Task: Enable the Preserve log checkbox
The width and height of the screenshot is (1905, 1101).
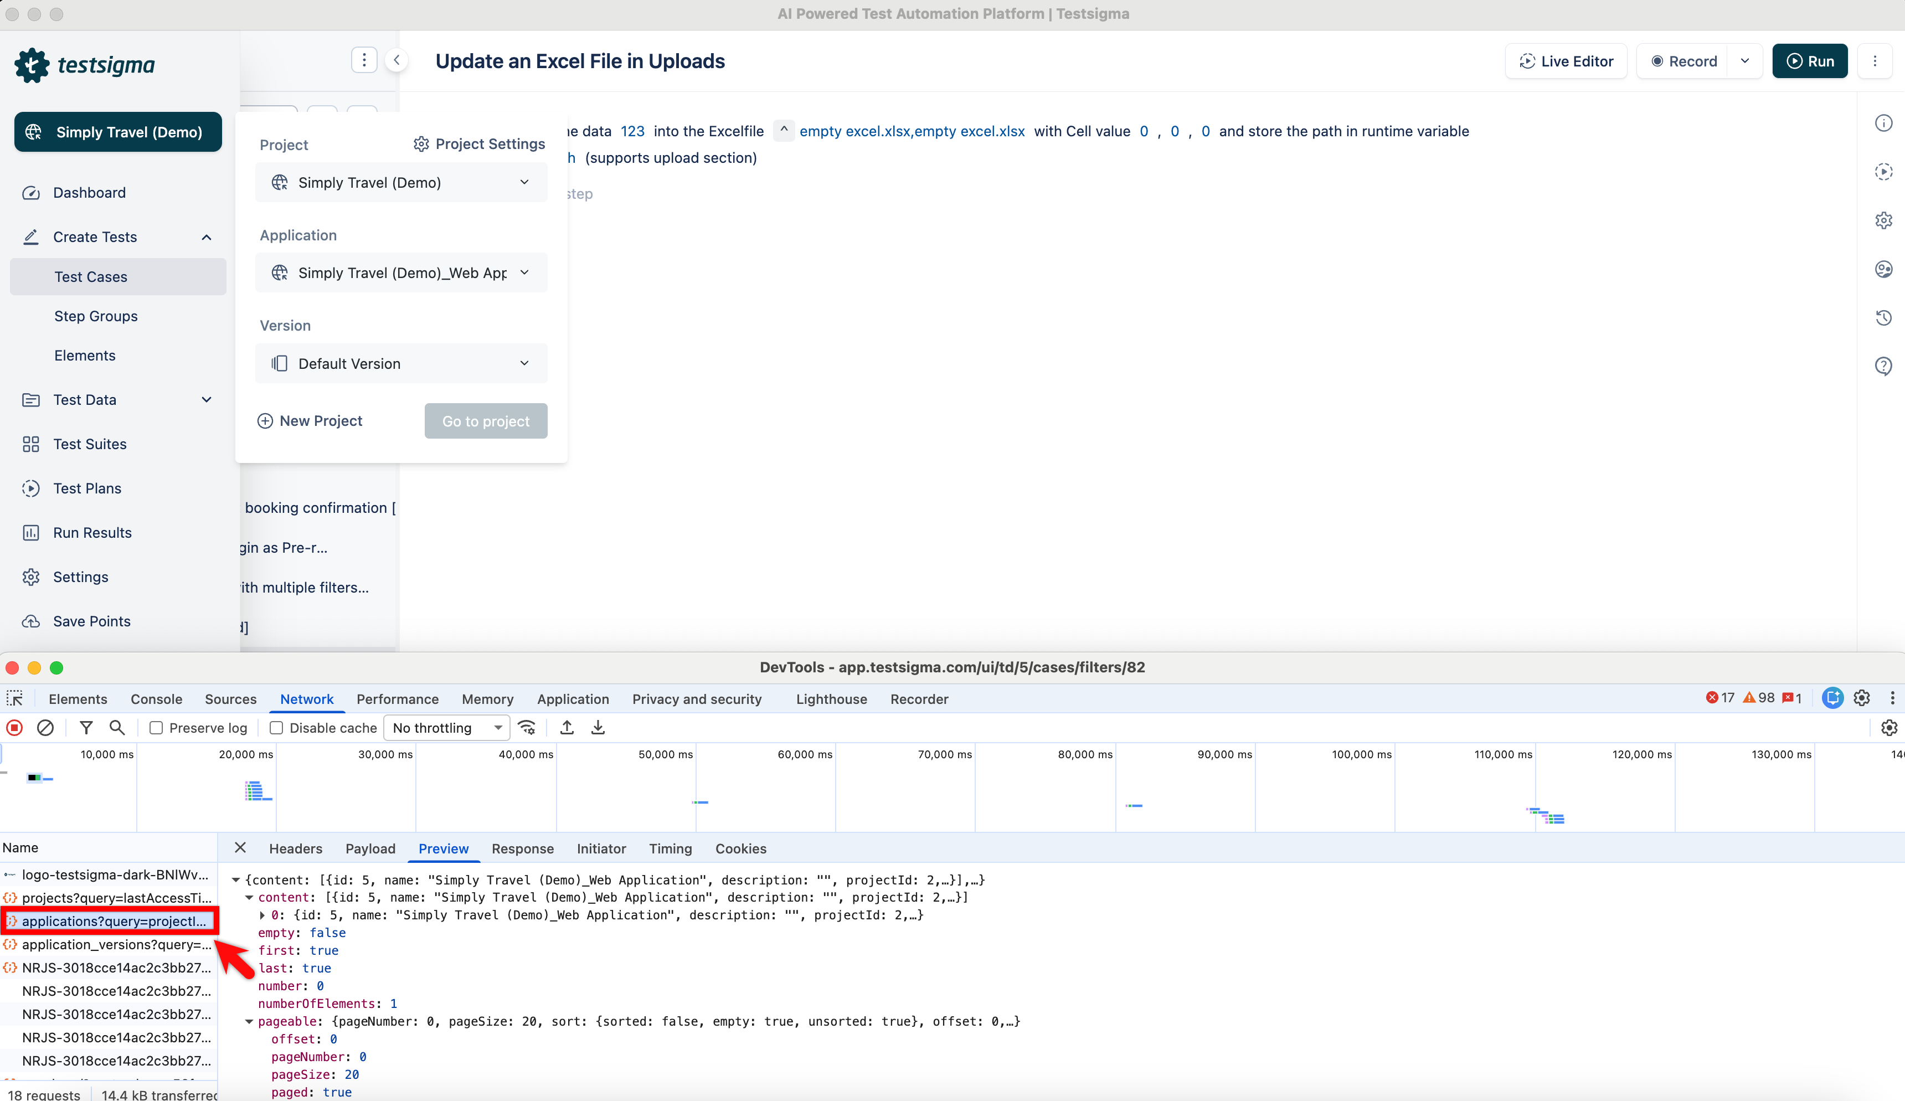Action: click(156, 728)
